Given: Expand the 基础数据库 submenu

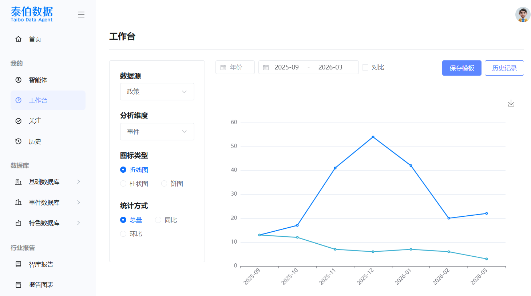Looking at the screenshot, I should click(x=48, y=182).
